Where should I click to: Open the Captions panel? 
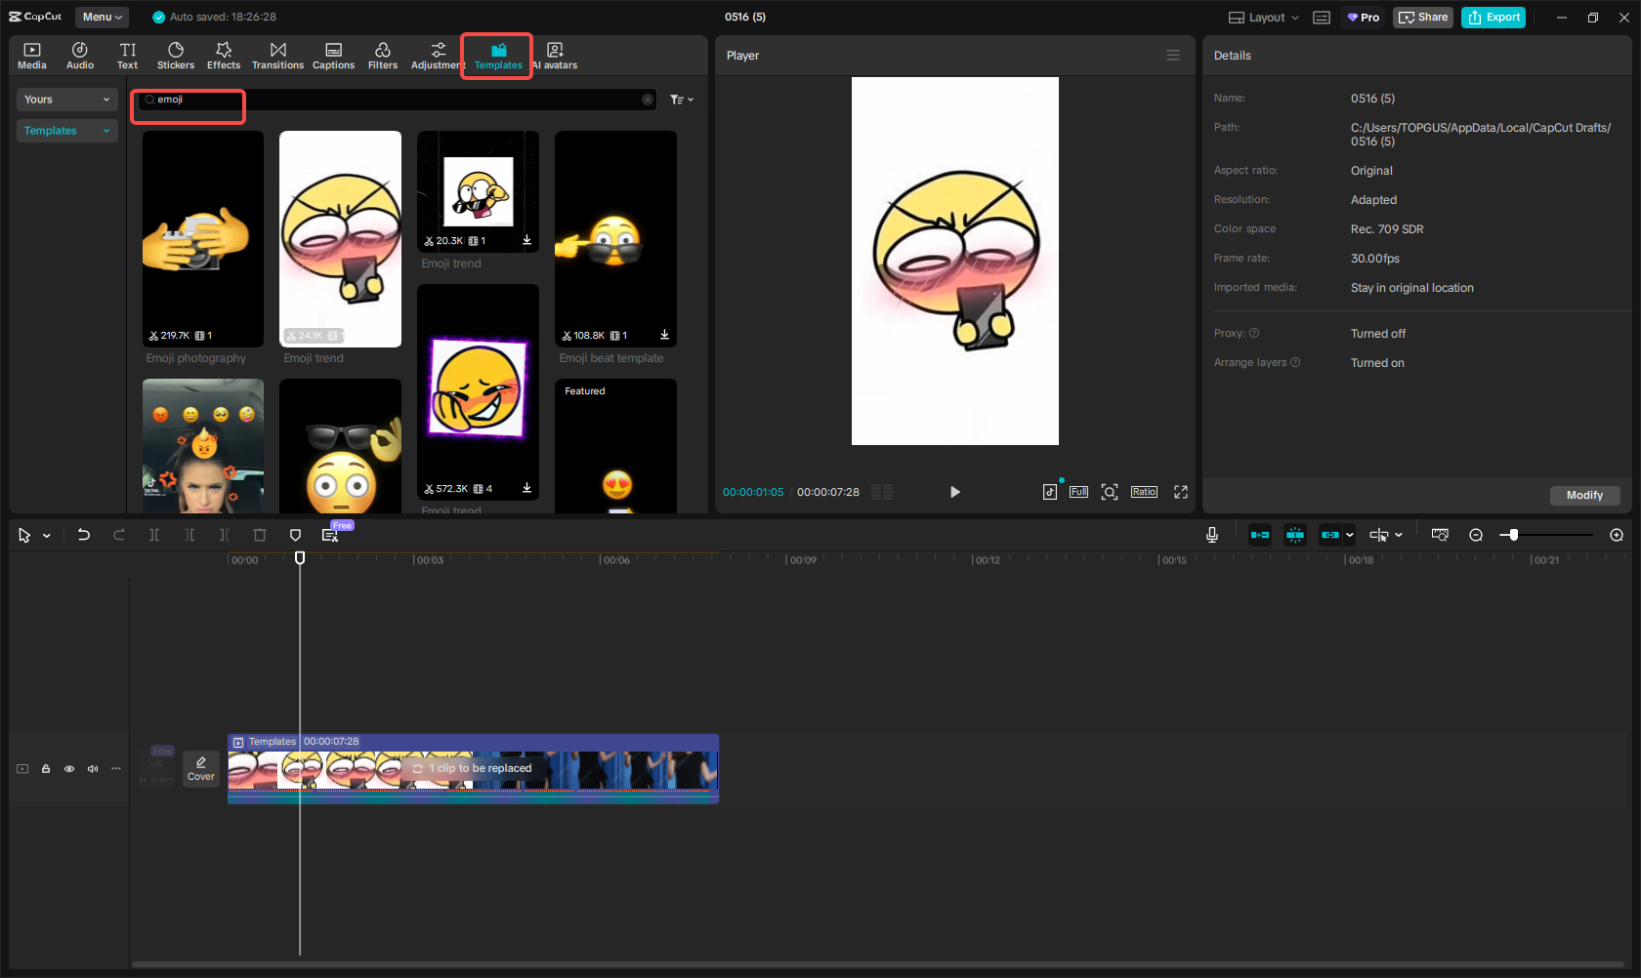pyautogui.click(x=333, y=54)
